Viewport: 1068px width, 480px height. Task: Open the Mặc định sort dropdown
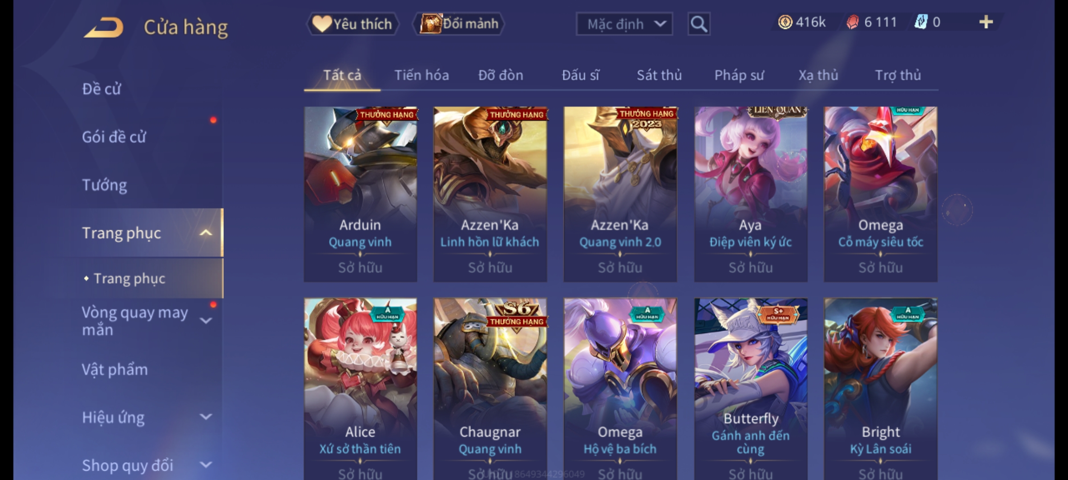click(x=624, y=24)
